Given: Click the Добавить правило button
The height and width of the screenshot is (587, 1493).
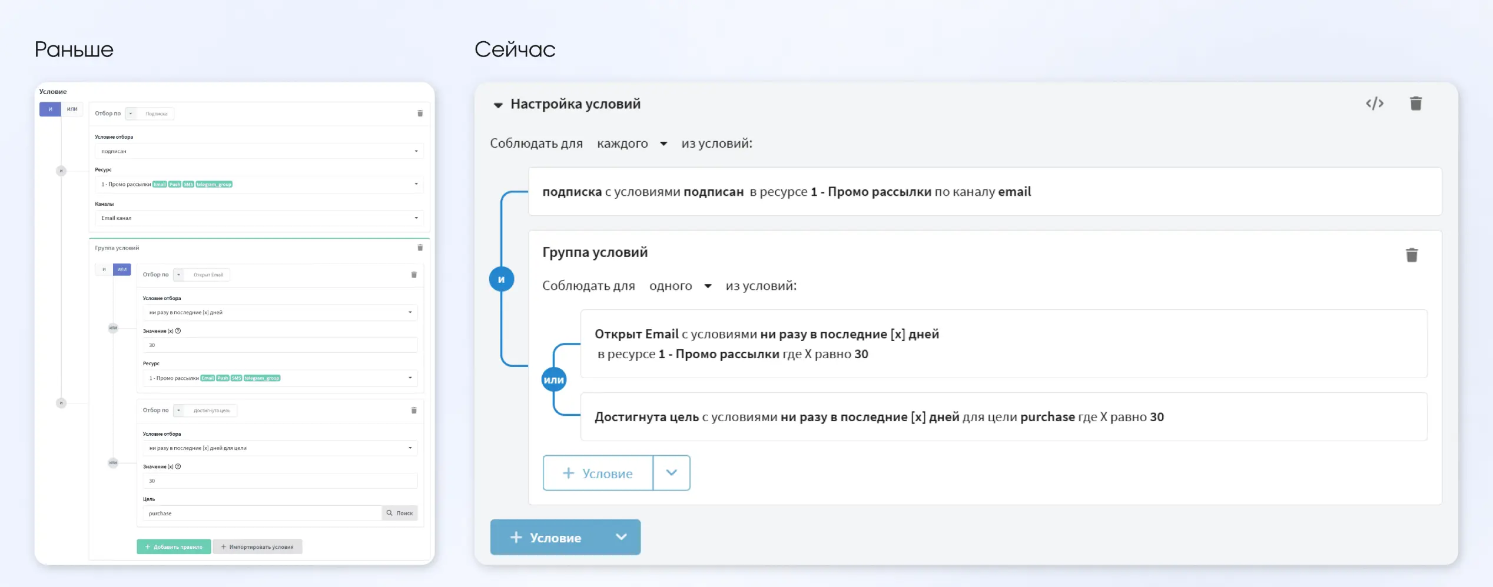Looking at the screenshot, I should point(174,547).
